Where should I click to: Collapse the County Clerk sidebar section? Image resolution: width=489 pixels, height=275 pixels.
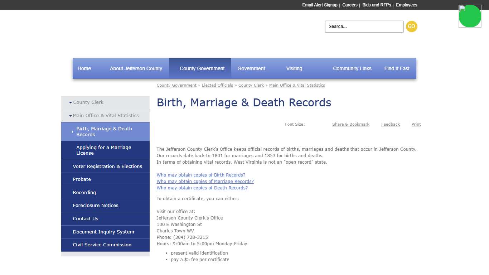pyautogui.click(x=88, y=102)
